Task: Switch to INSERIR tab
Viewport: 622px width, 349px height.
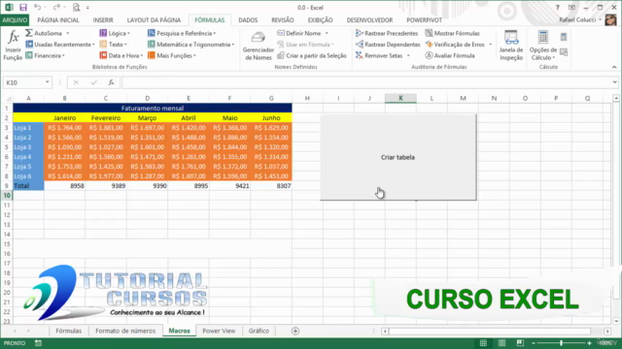Action: (103, 19)
